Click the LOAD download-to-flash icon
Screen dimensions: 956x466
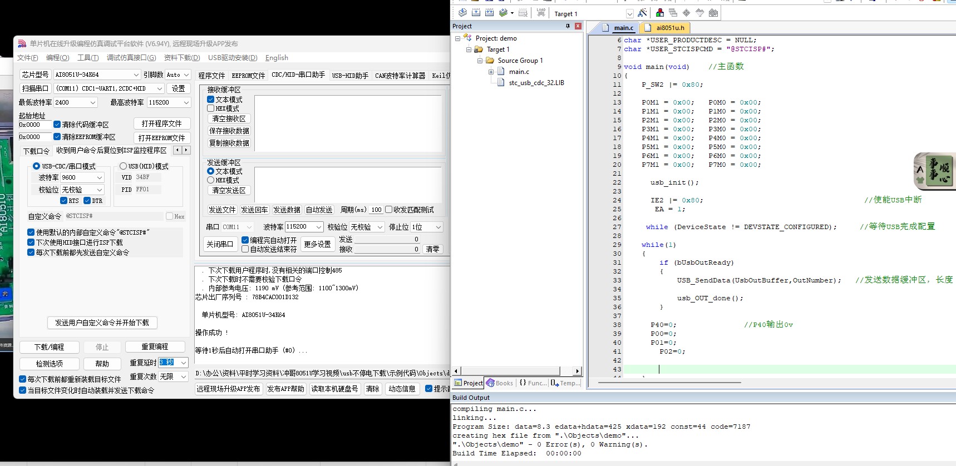(541, 13)
